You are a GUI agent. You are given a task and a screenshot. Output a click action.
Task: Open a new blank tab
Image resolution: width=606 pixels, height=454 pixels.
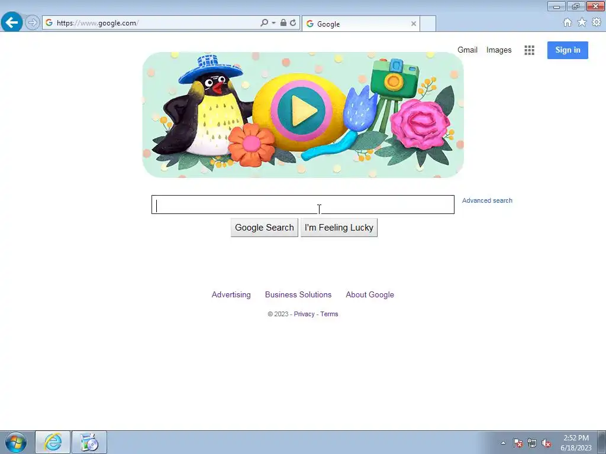(428, 24)
